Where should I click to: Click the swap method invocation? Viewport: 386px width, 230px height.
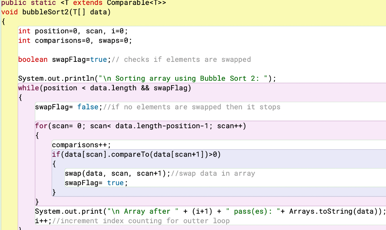tap(72, 173)
